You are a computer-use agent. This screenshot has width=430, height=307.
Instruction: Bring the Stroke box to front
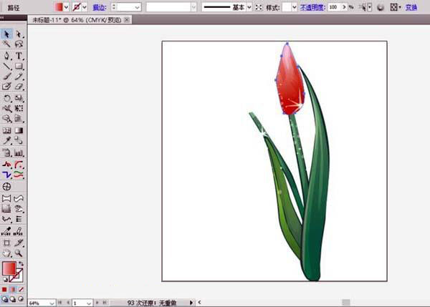pos(18,277)
